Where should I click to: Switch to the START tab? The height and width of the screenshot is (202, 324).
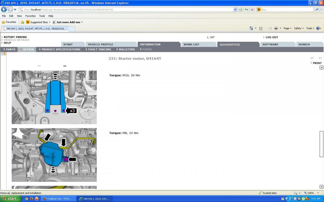pos(73,44)
